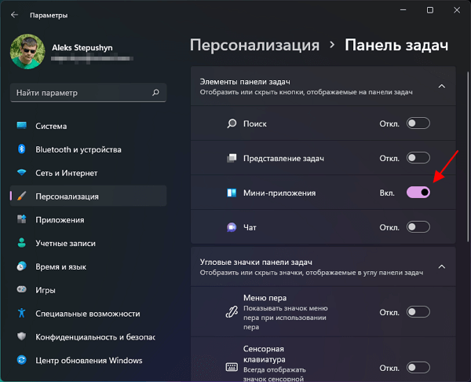
Task: Go to Игры settings
Action: [x=88, y=290]
